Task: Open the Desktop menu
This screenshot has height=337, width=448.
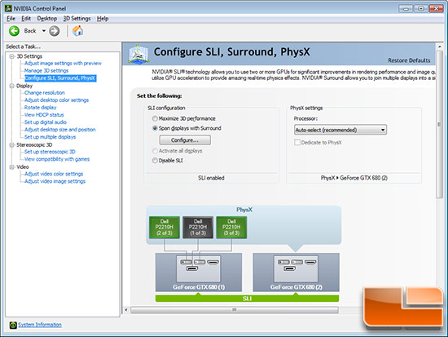Action: (x=47, y=19)
